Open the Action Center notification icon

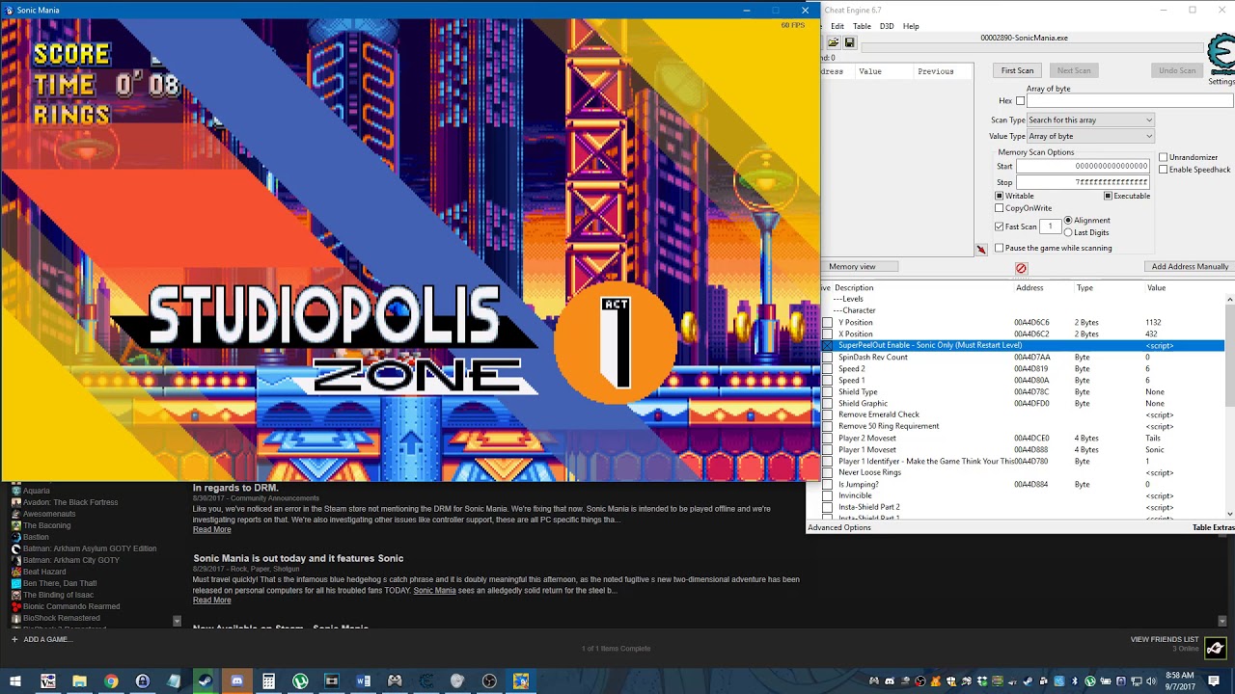coord(1215,681)
